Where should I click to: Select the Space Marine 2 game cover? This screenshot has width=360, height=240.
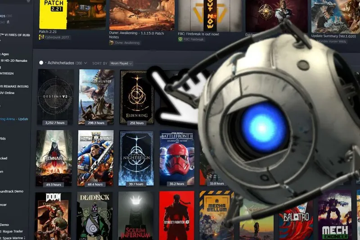coord(95,158)
